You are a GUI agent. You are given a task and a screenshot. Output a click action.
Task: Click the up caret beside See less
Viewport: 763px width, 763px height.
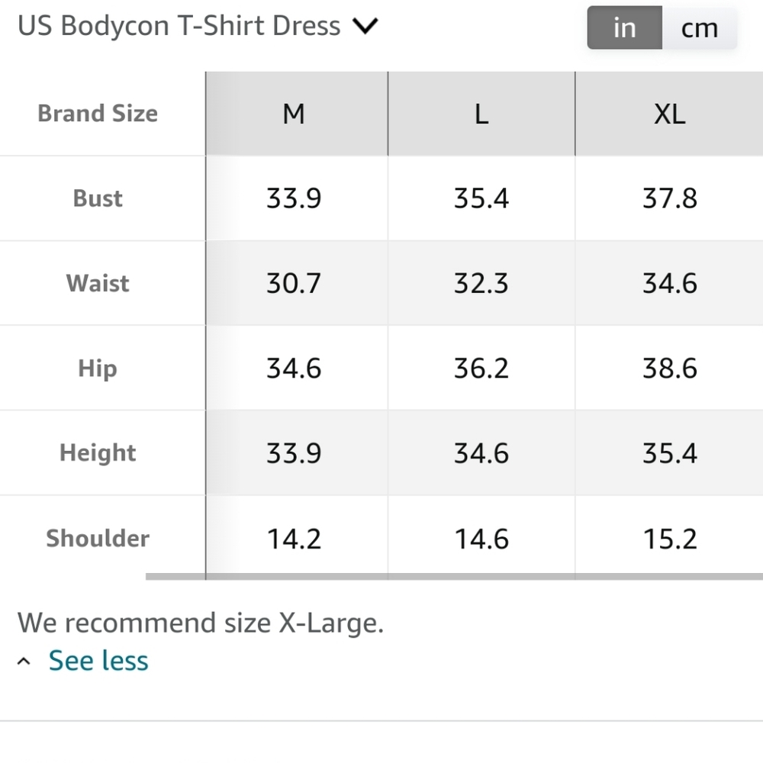pos(24,662)
